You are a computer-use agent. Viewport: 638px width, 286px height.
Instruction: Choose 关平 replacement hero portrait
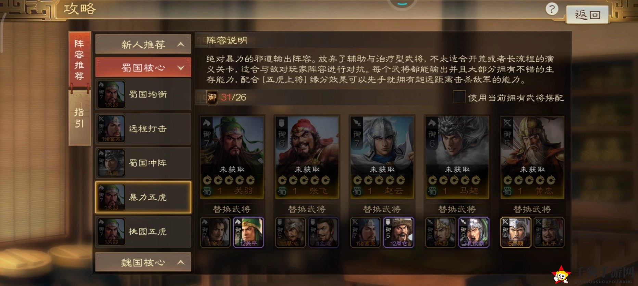[x=248, y=232]
